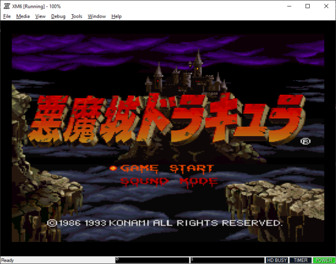Select SOUND MODE on title screen
Screen dimensions: 336x264
click(x=169, y=182)
